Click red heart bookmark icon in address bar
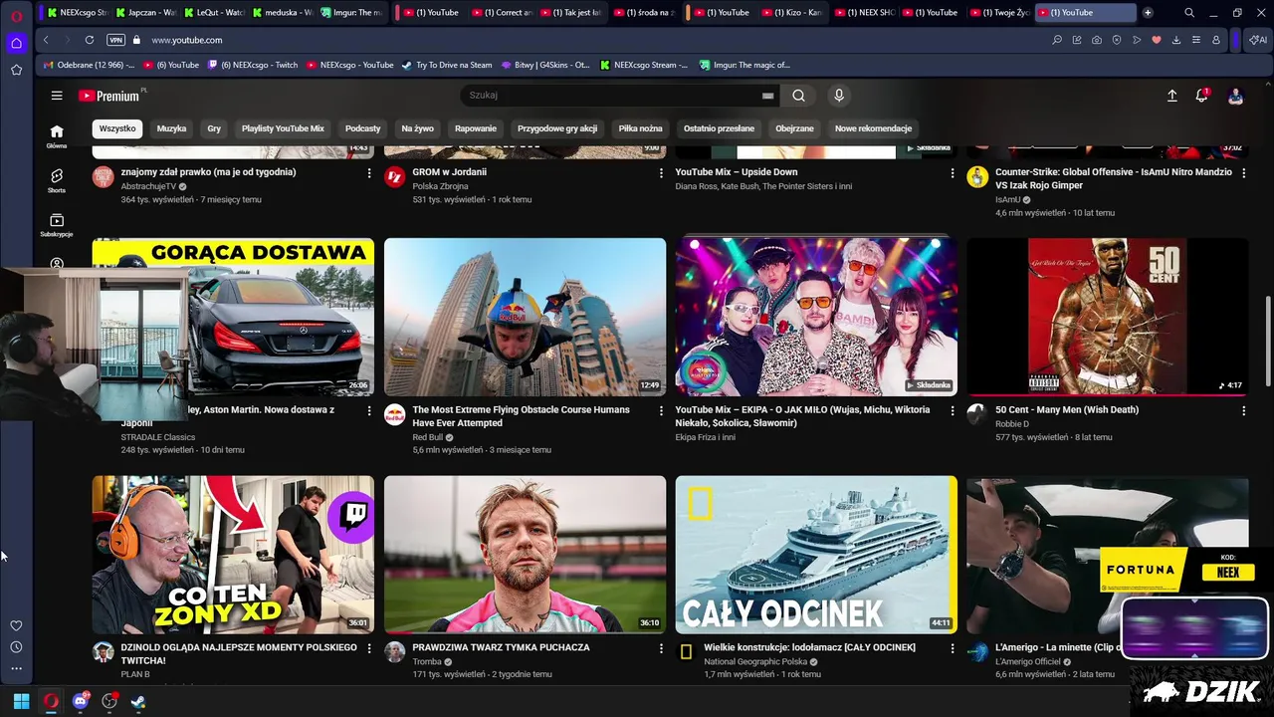1274x717 pixels. 1156,40
